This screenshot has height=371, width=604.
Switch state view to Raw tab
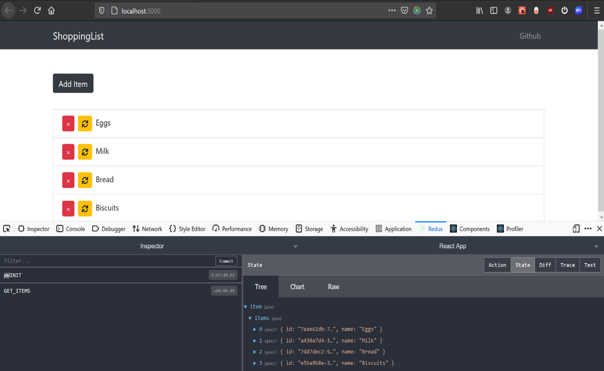click(x=334, y=287)
